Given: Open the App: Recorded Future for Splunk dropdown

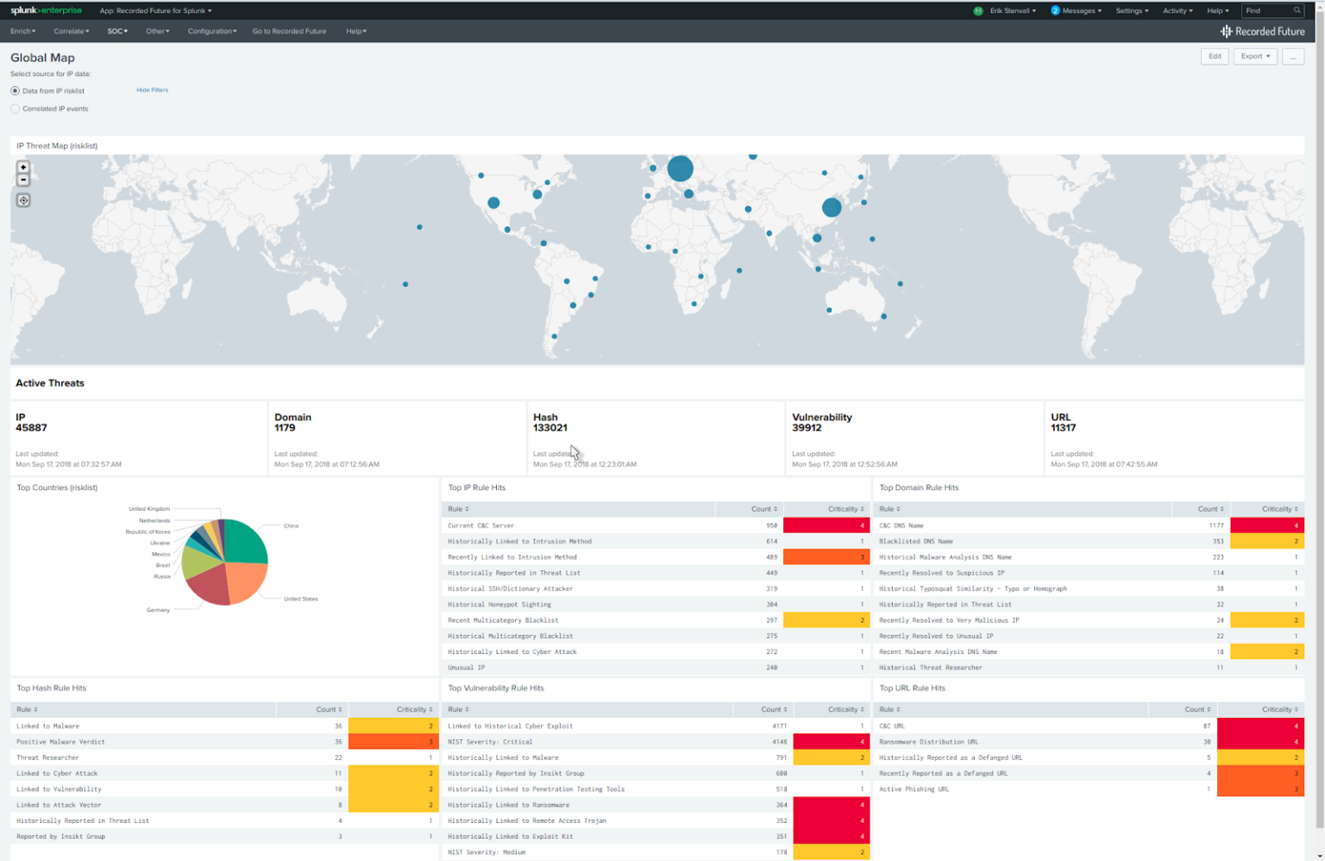Looking at the screenshot, I should (155, 10).
